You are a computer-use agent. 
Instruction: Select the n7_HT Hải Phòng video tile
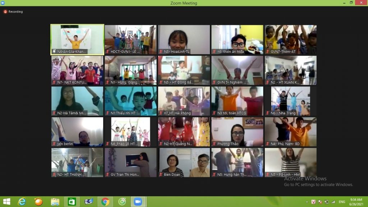click(184, 101)
